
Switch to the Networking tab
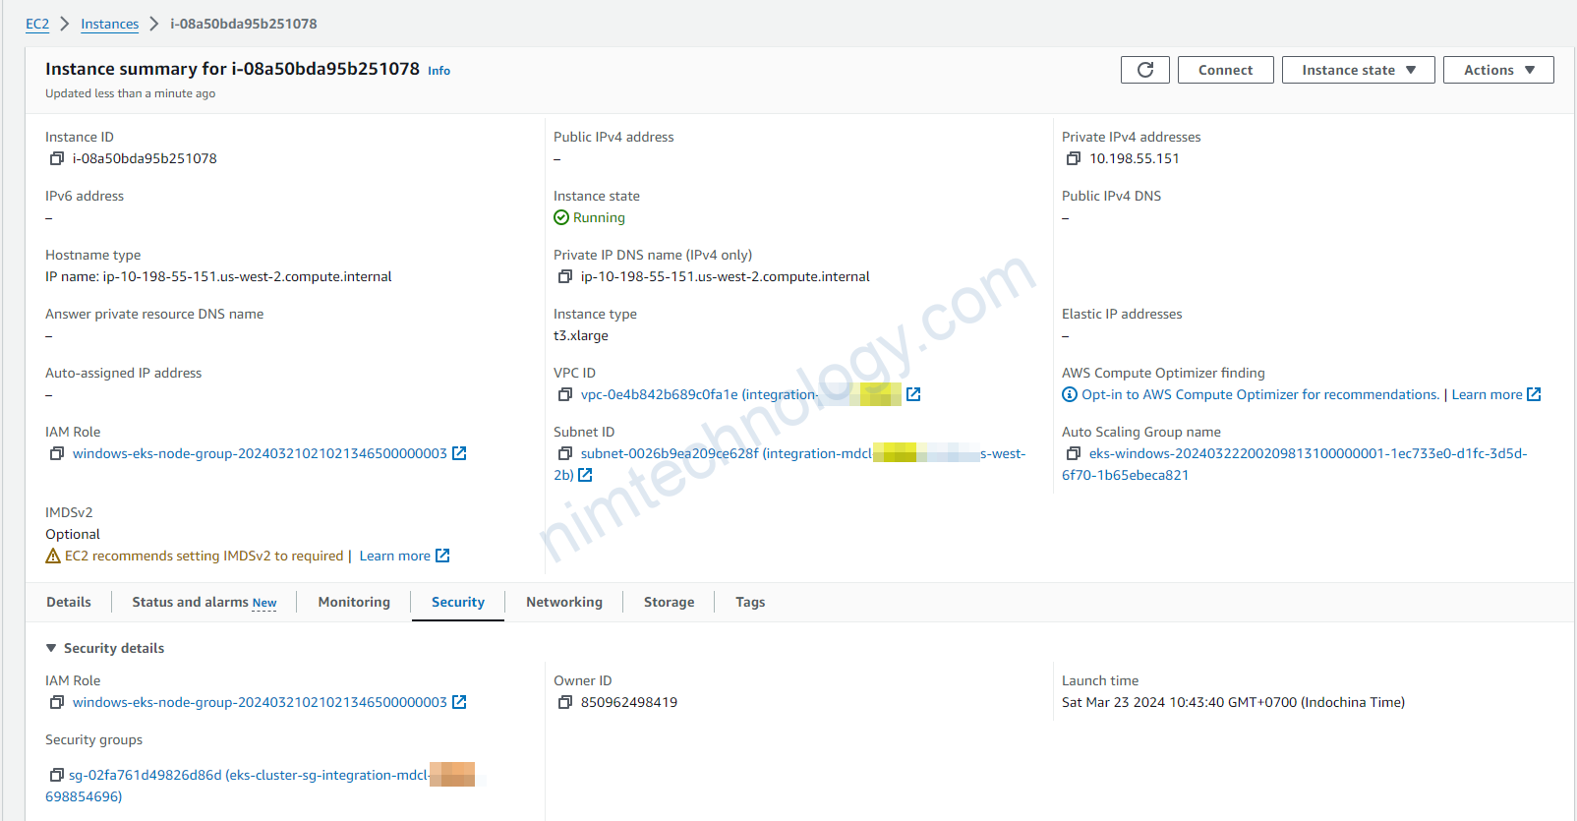[564, 602]
